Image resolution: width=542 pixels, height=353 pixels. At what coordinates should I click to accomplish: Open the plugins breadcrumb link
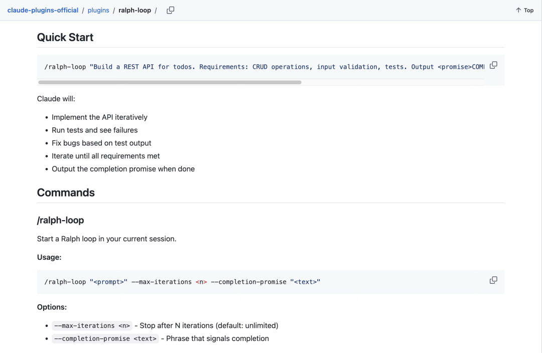click(98, 11)
